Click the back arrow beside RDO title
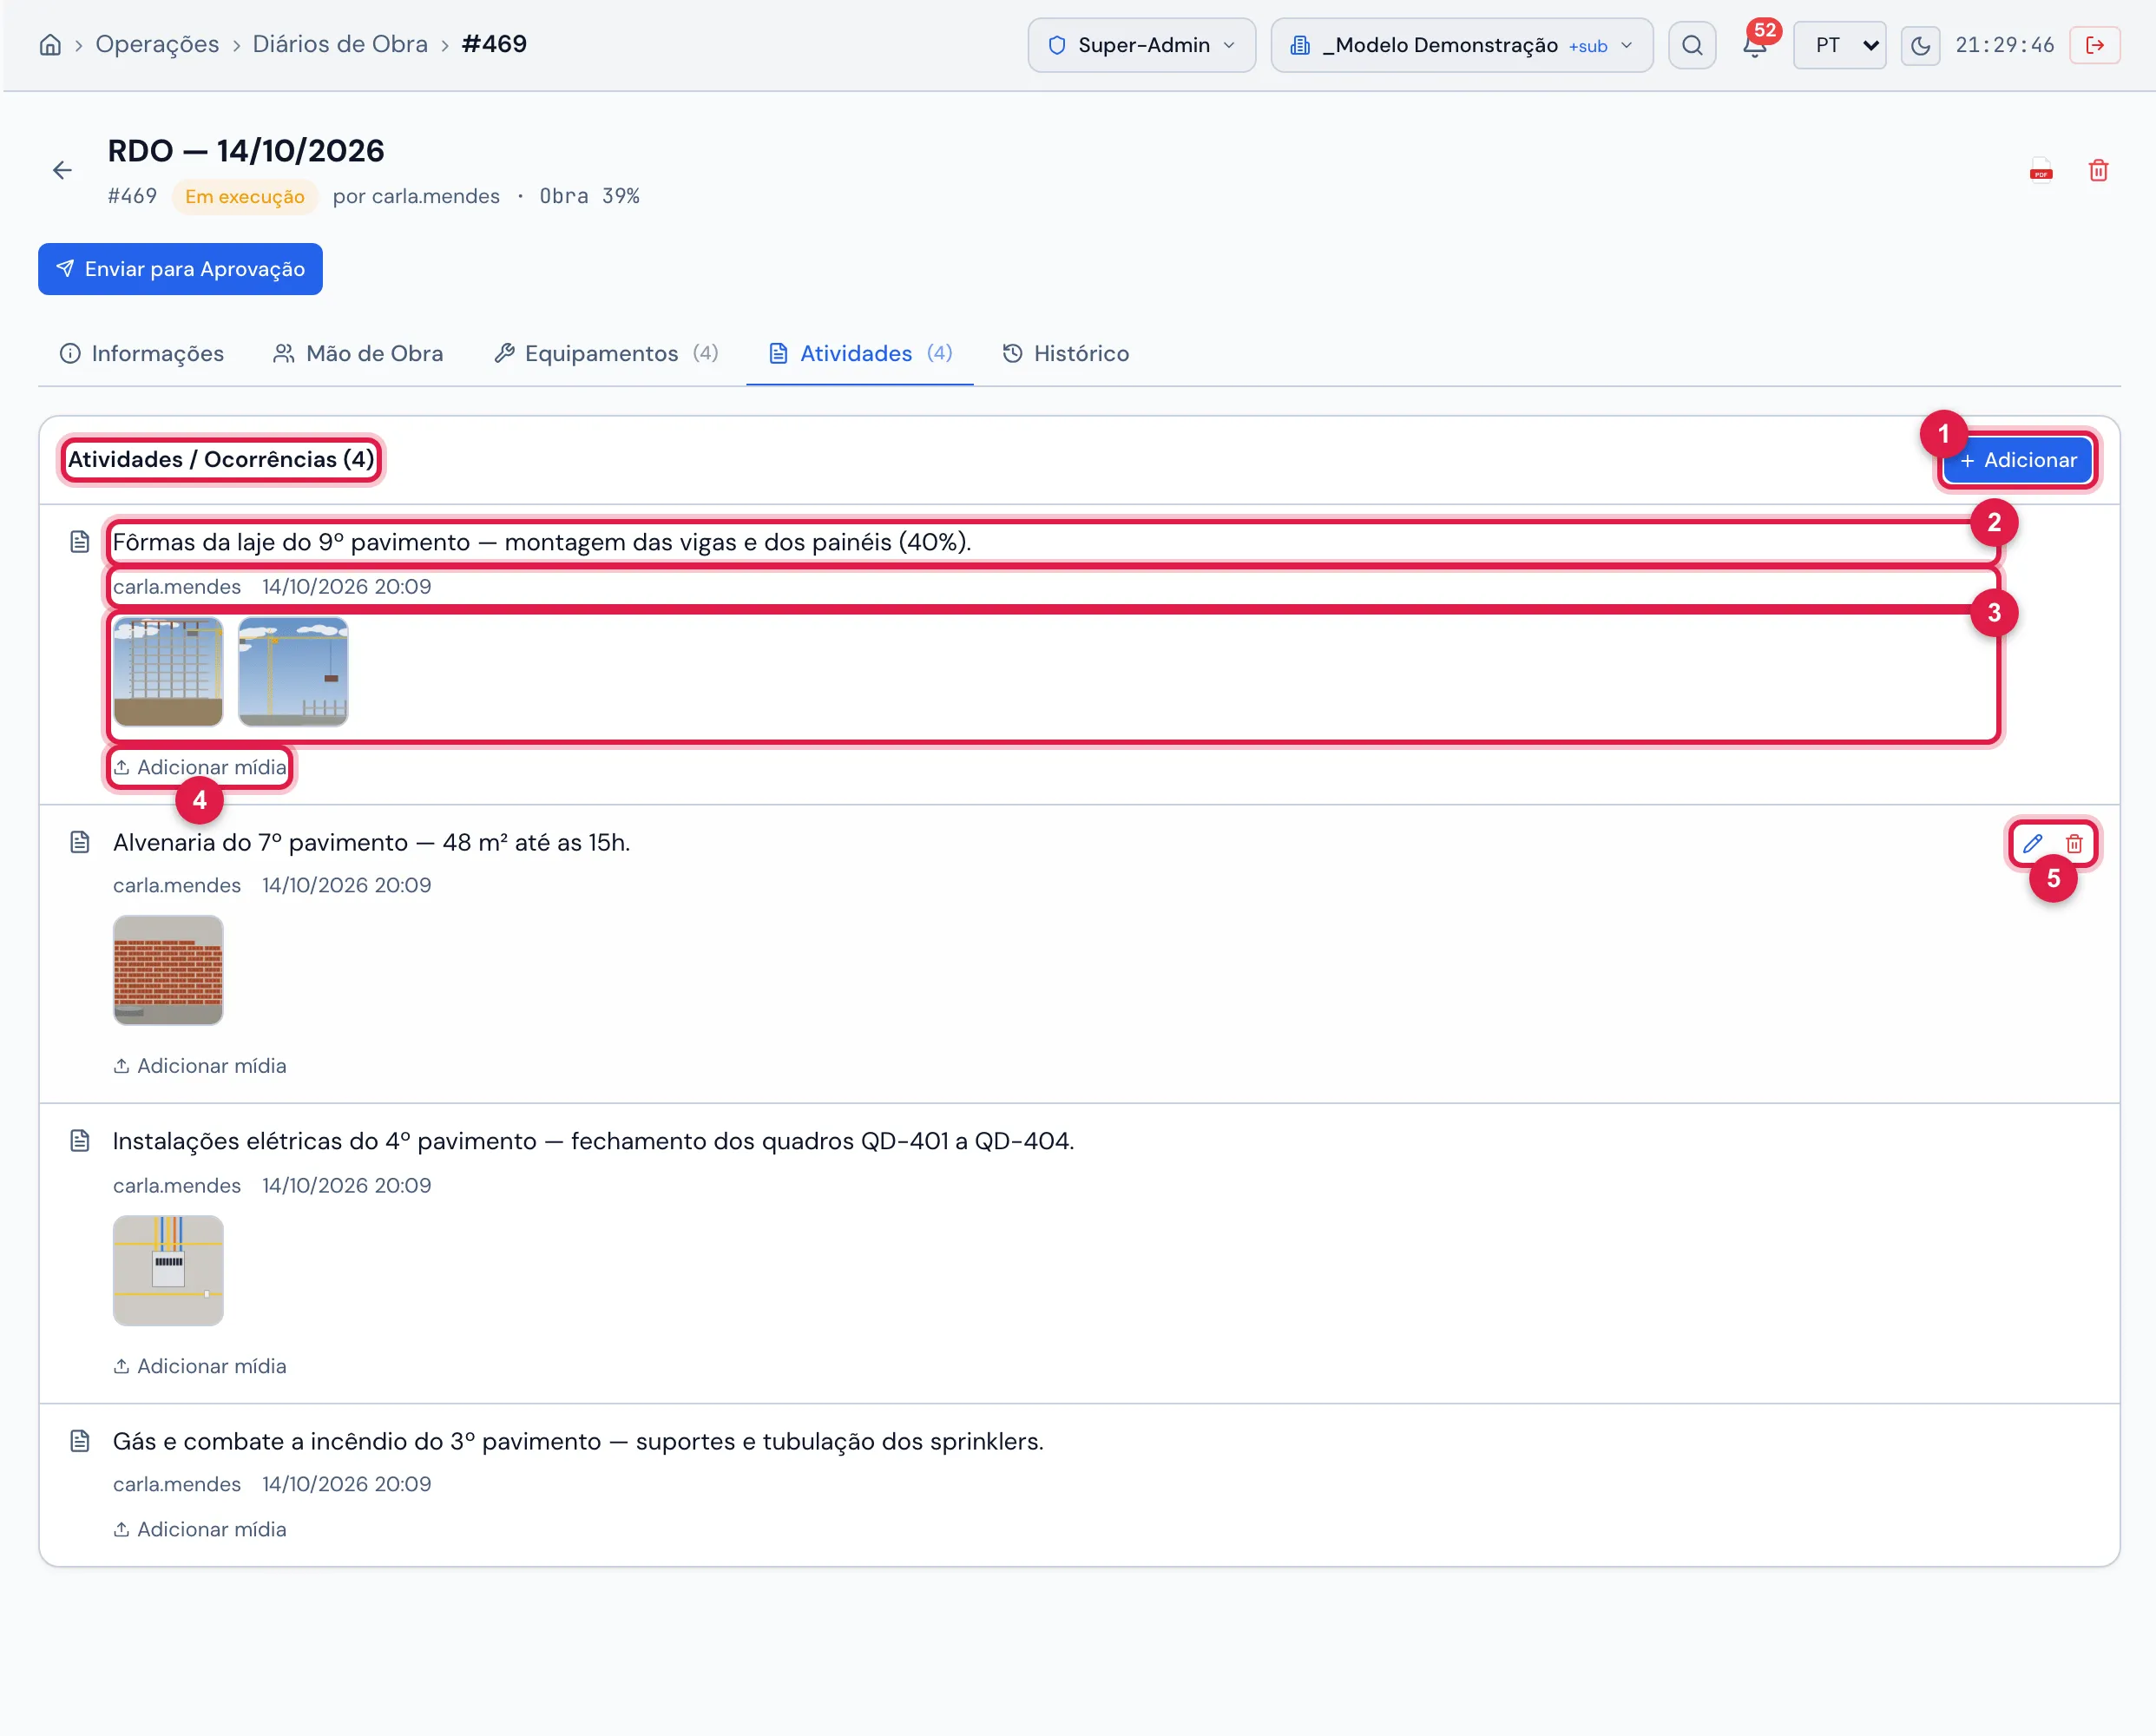The image size is (2156, 1736). (x=62, y=170)
